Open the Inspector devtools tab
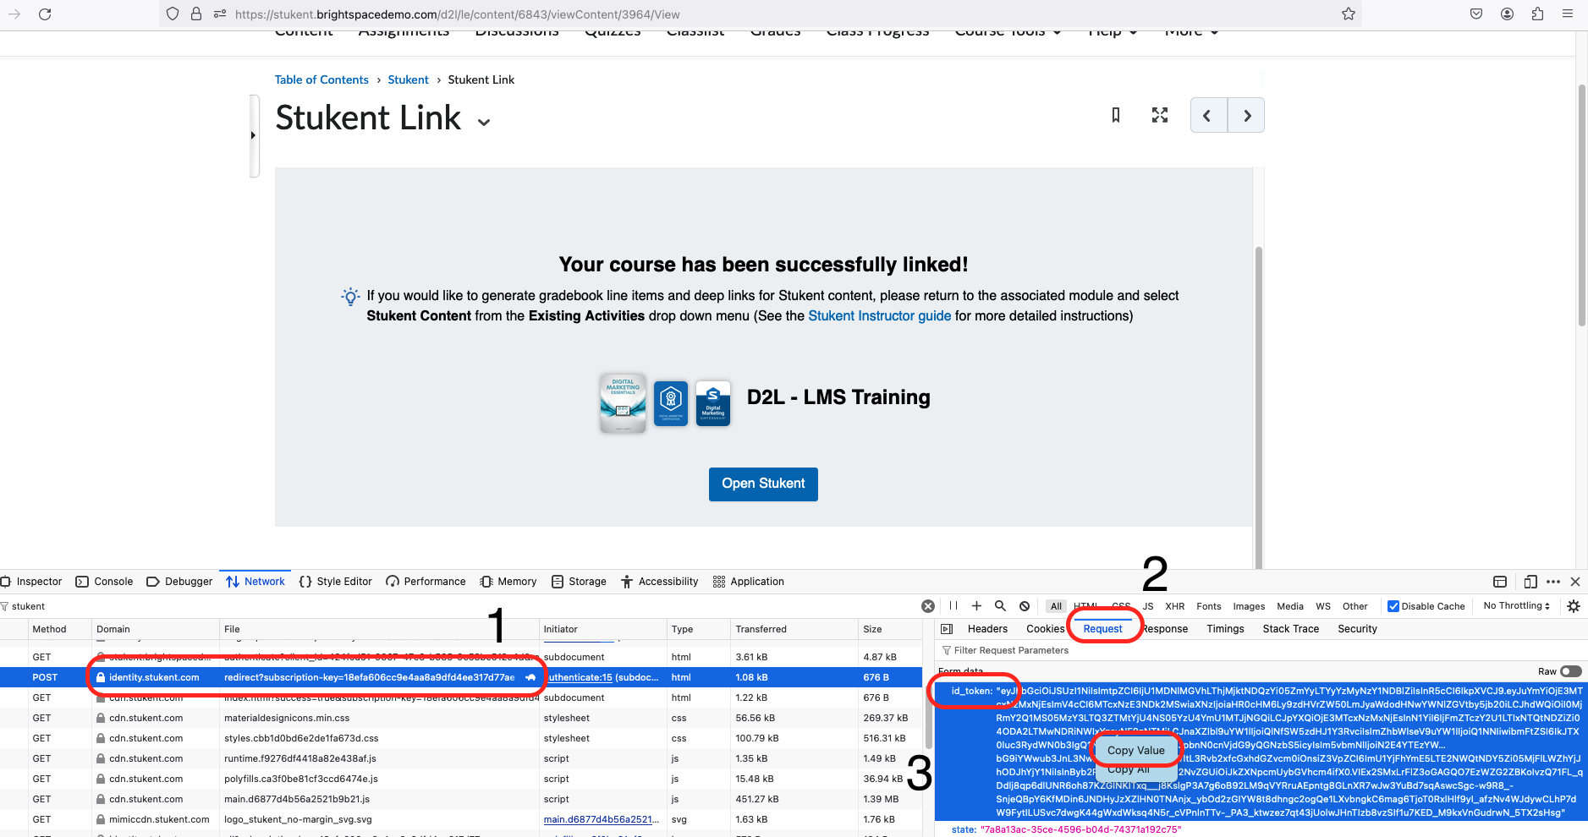 [x=32, y=582]
